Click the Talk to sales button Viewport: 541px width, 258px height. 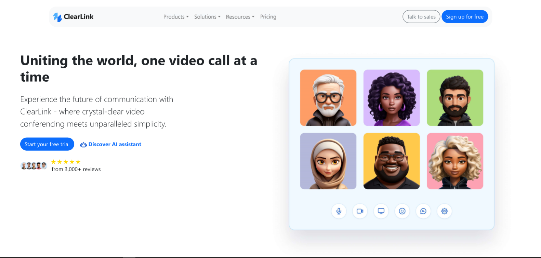tap(421, 17)
